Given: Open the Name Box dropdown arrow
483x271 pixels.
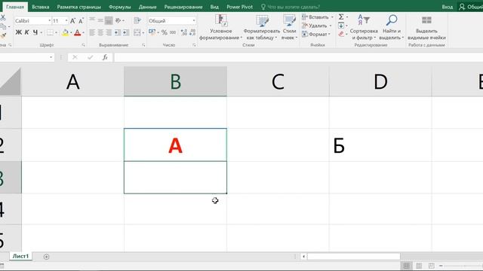Looking at the screenshot, I should click(x=51, y=57).
